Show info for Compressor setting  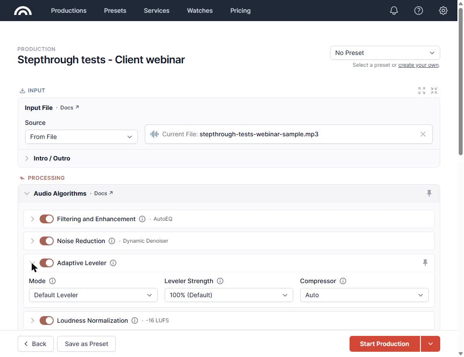coord(343,281)
